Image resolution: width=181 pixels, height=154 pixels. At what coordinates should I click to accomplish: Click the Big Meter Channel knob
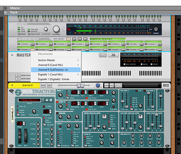tap(56, 29)
